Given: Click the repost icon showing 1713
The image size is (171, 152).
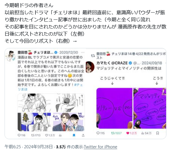Looking at the screenshot, I should pyautogui.click(x=33, y=135).
